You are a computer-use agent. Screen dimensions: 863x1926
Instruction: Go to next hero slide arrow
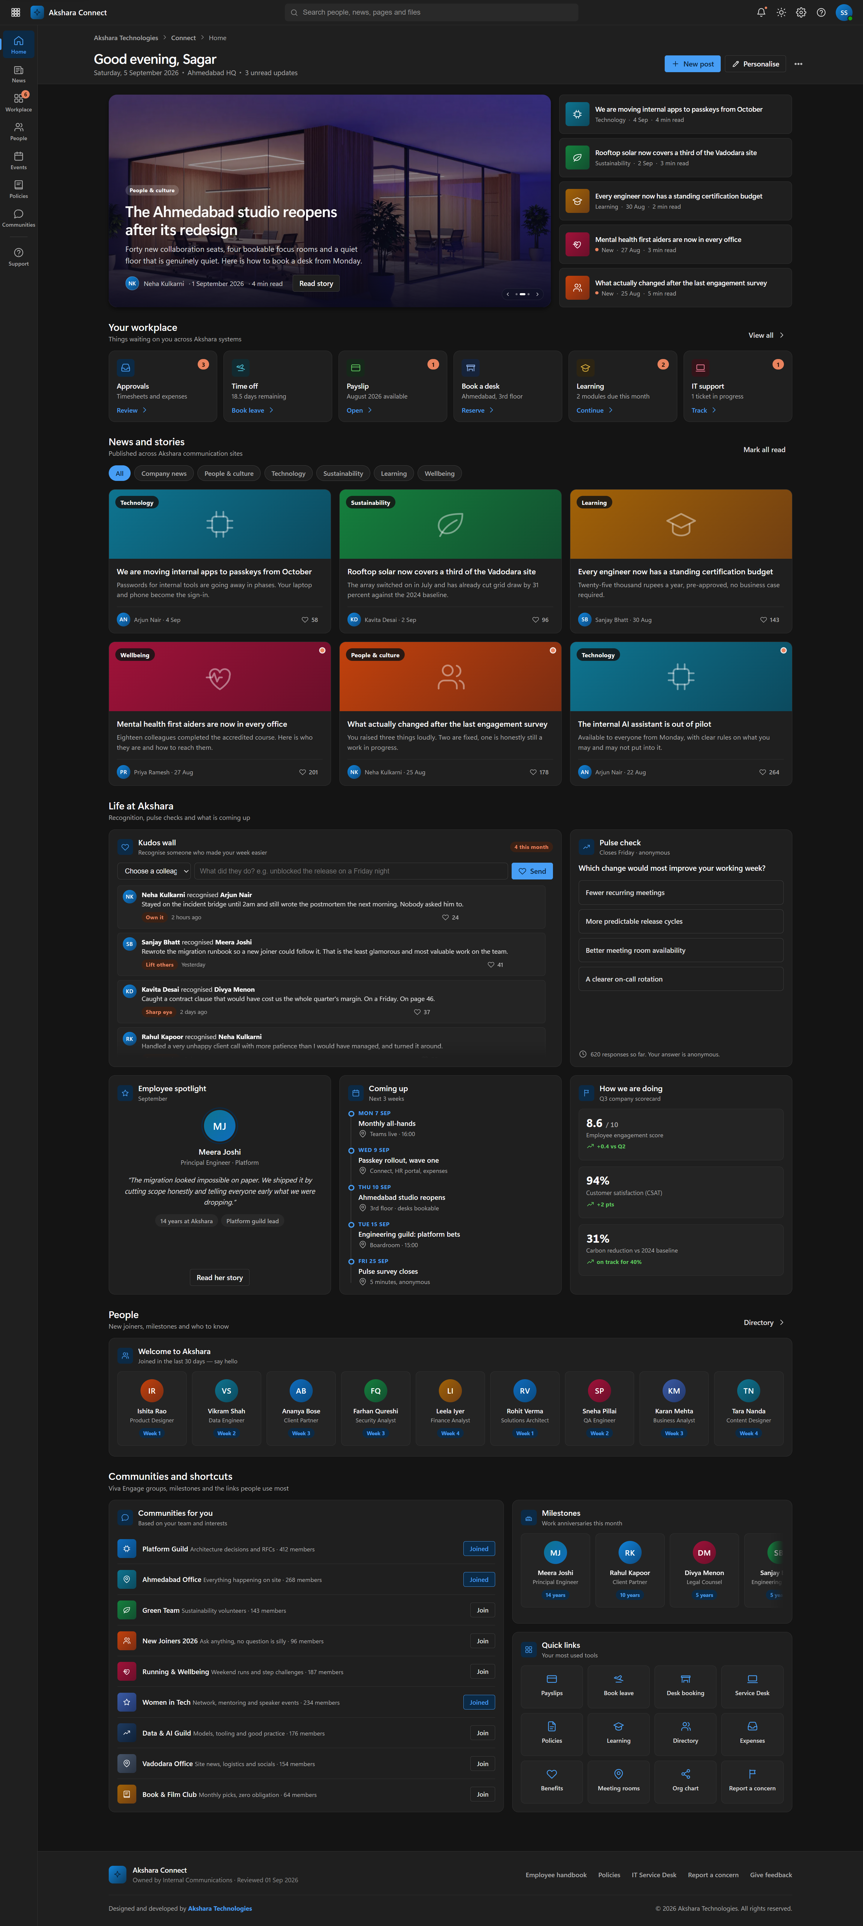click(537, 294)
